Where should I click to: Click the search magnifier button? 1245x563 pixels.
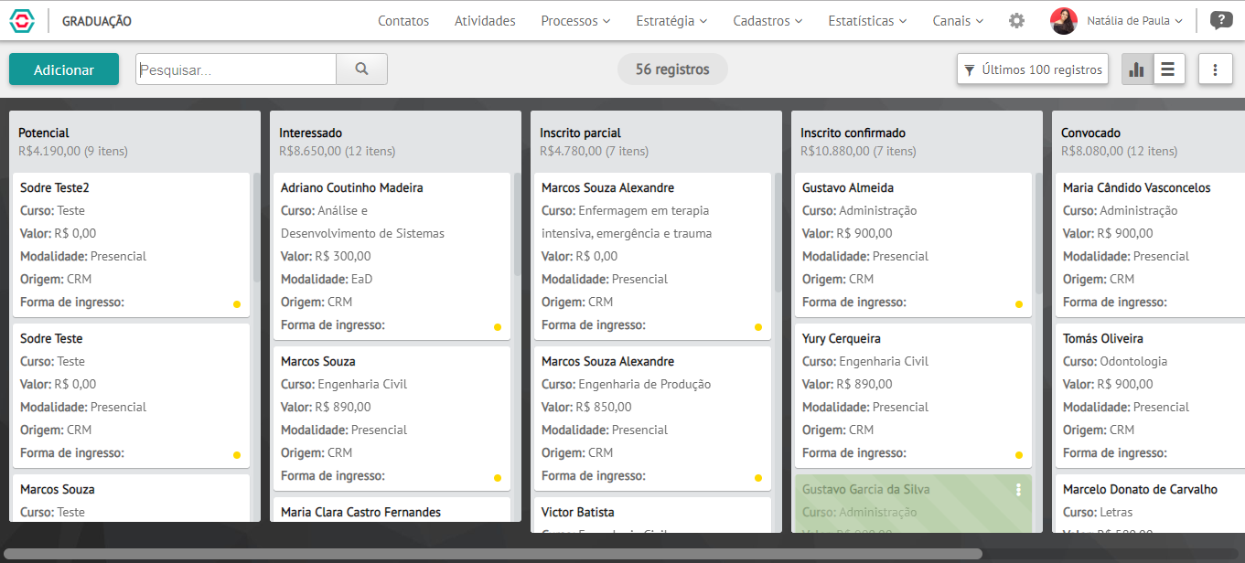click(361, 69)
